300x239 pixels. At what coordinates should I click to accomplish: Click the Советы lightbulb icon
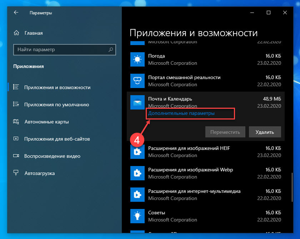(x=137, y=216)
